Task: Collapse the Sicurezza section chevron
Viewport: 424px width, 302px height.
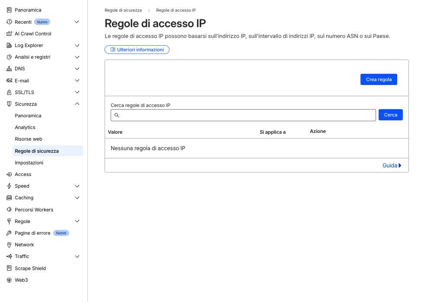Action: click(77, 104)
